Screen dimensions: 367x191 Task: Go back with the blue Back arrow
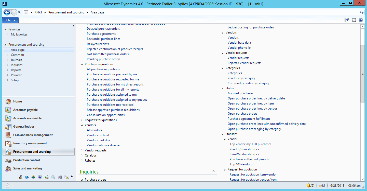tap(7, 12)
